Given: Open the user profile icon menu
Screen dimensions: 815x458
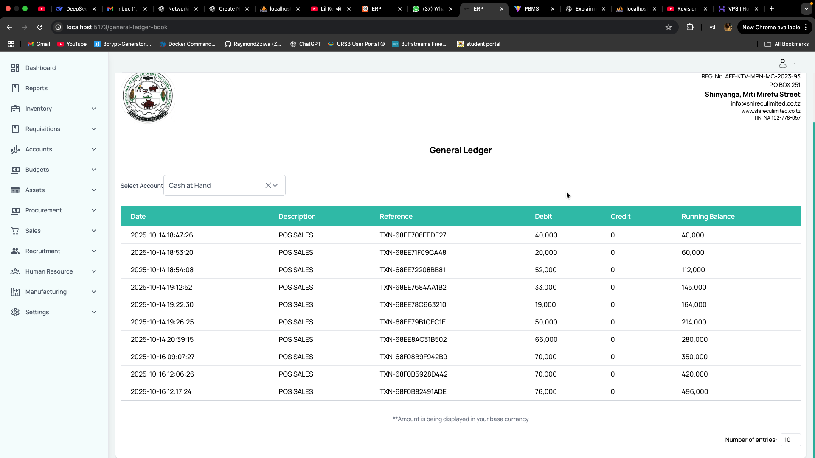Looking at the screenshot, I should click(x=783, y=64).
